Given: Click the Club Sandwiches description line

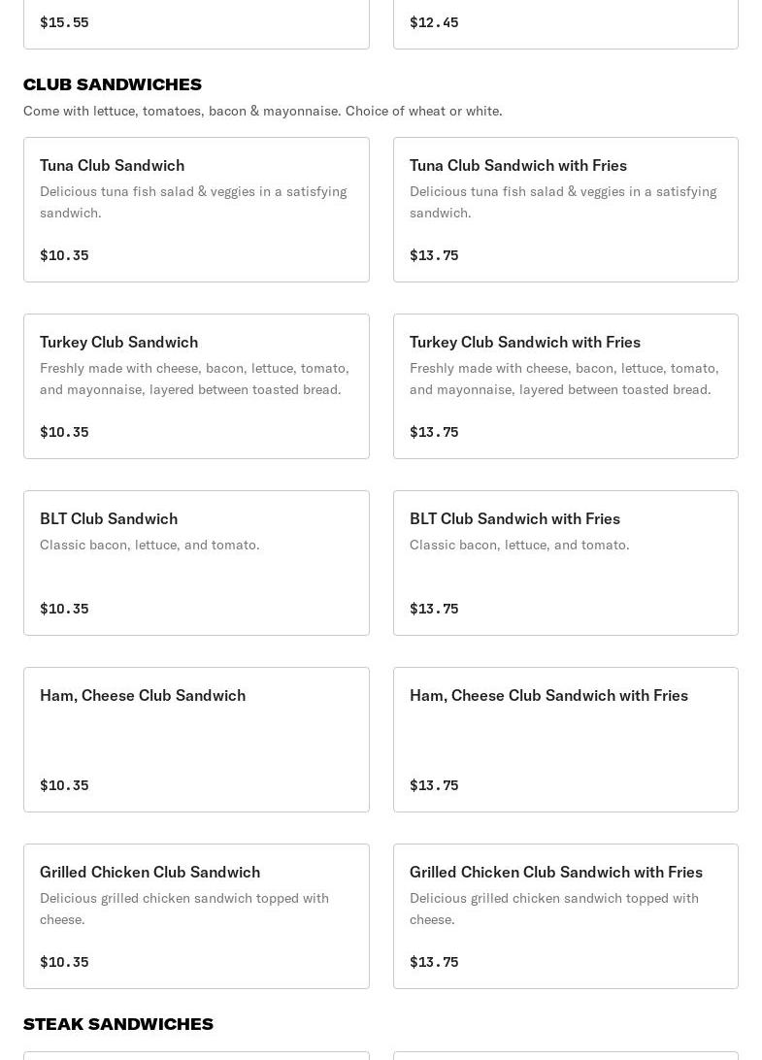Looking at the screenshot, I should tap(262, 111).
